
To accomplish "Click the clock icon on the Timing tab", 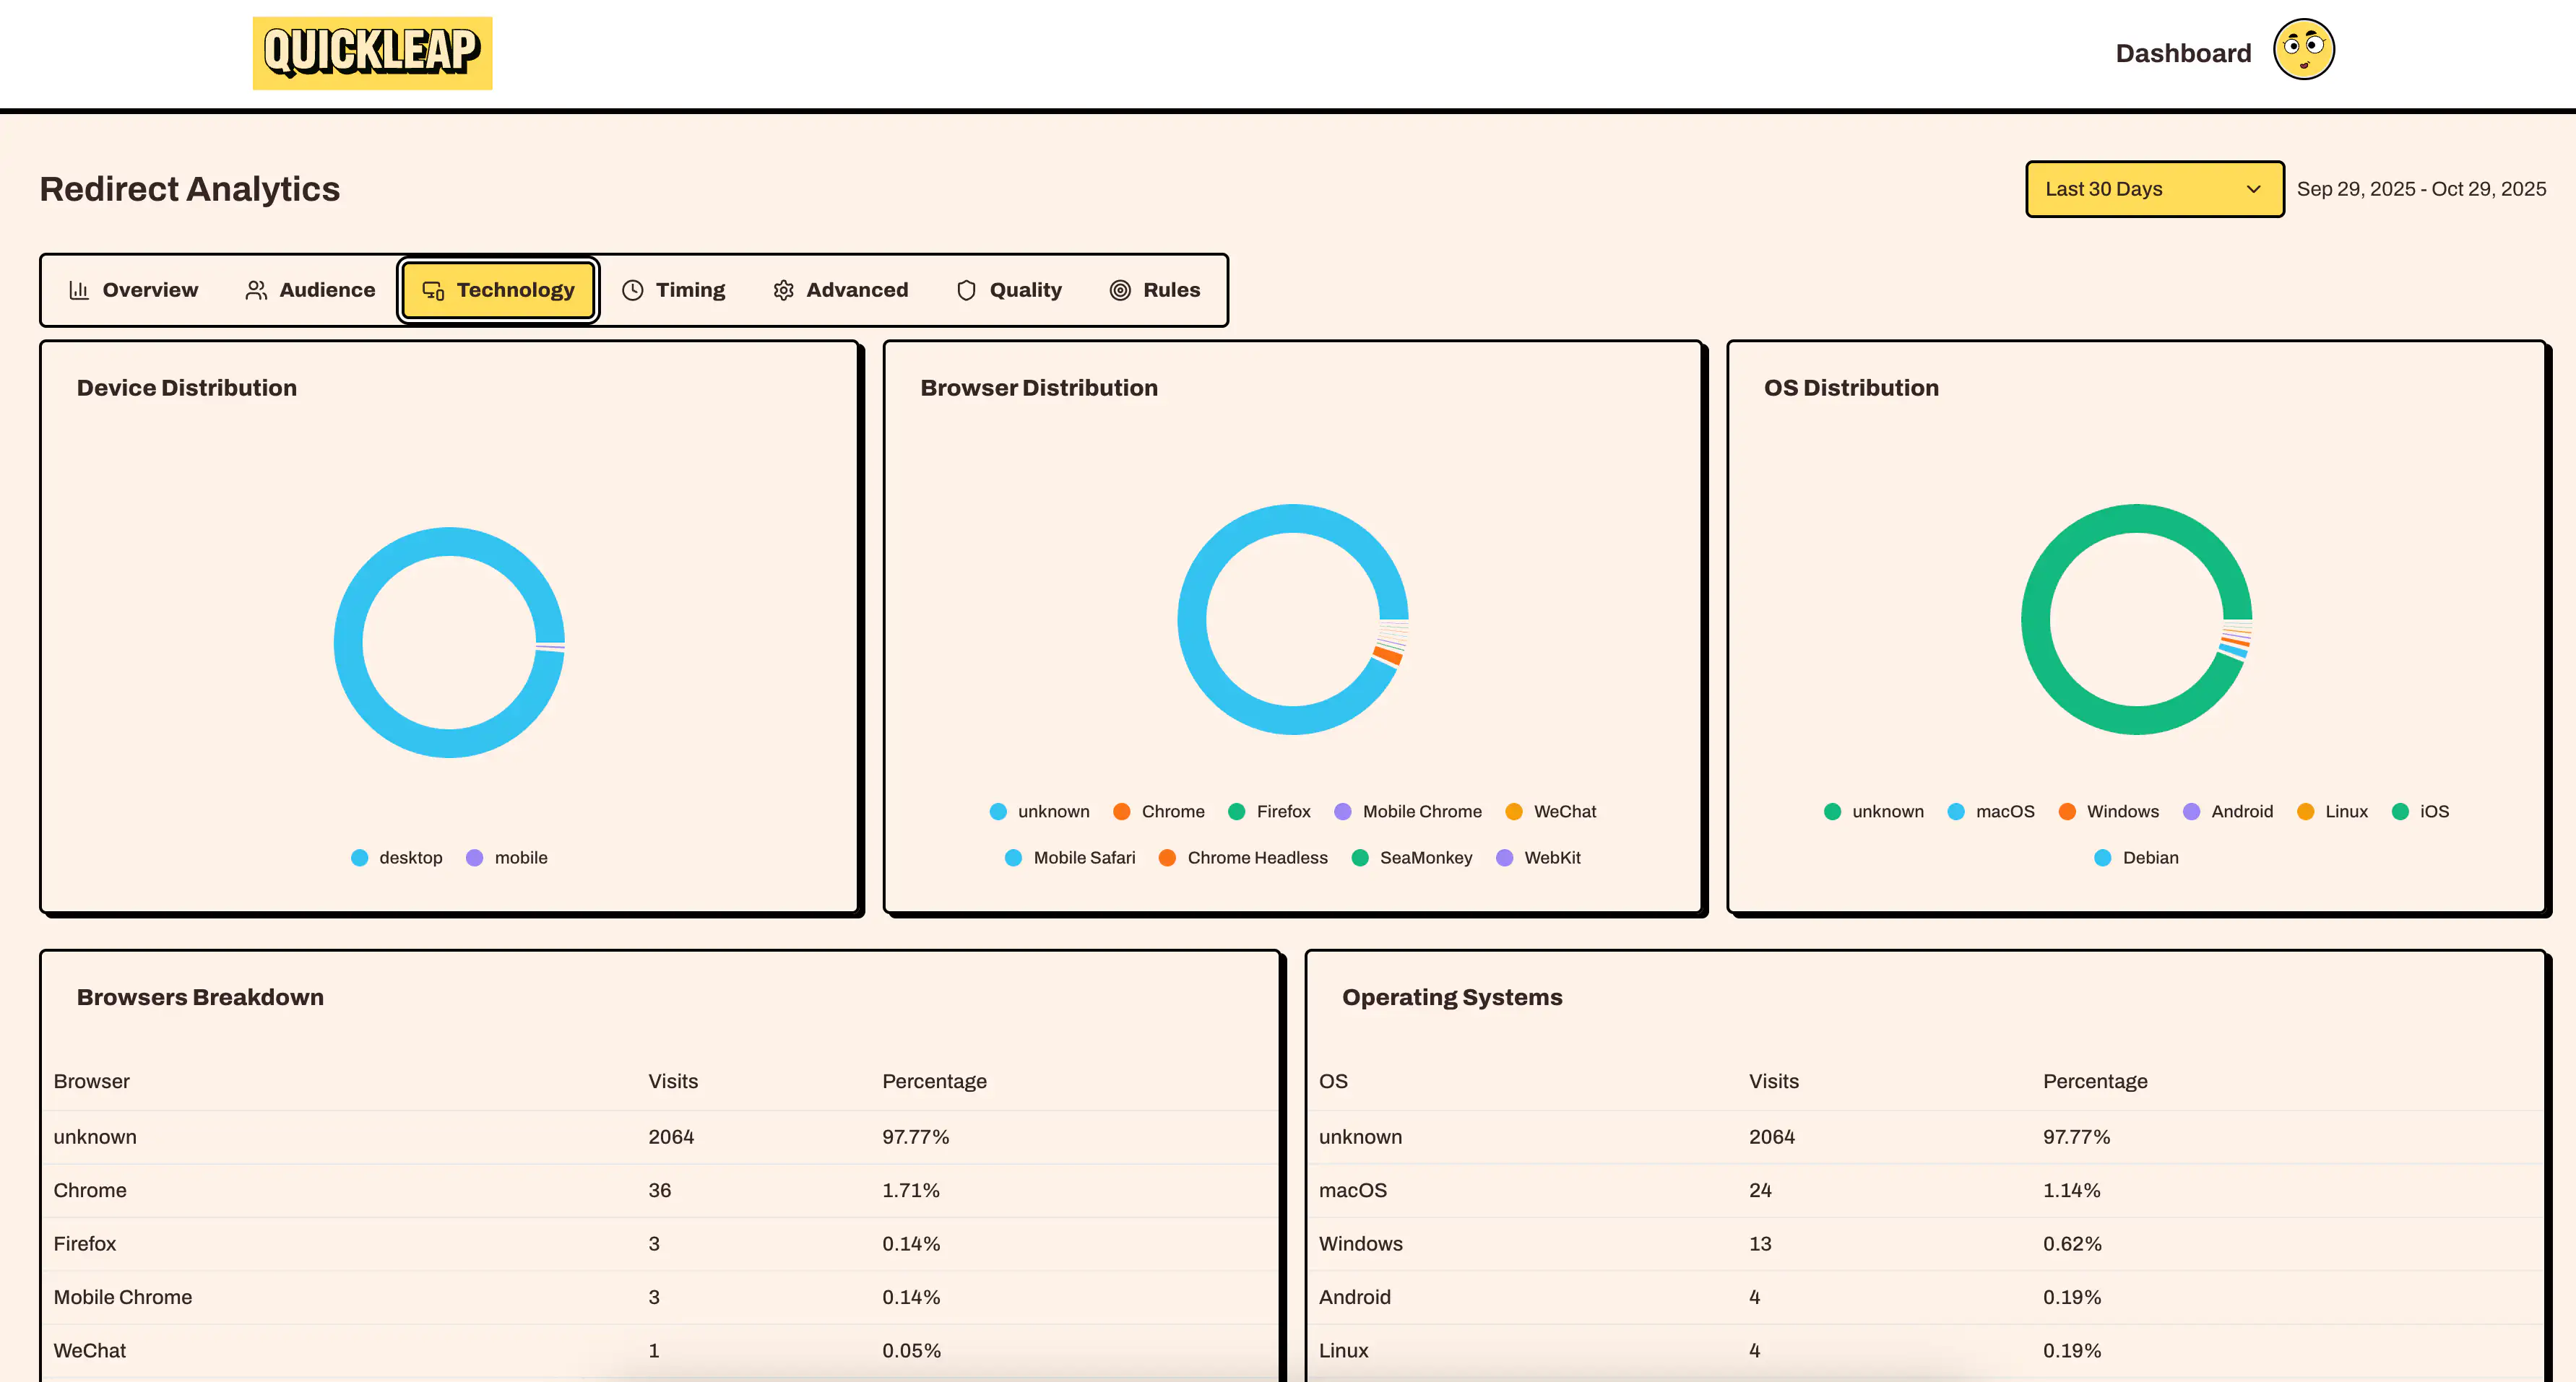I will [632, 290].
